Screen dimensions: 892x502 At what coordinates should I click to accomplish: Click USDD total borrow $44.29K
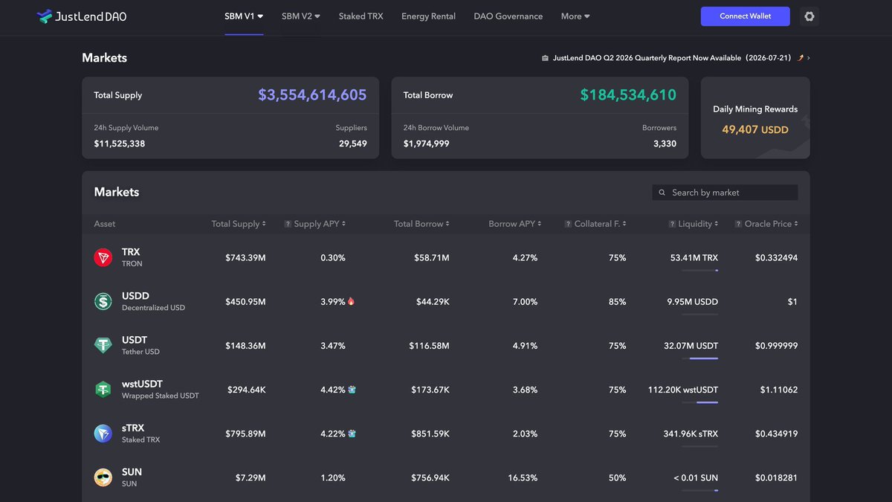(x=433, y=302)
